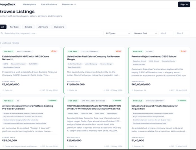196x150 pixels.
Task: Select the All filter tab
Action: 3,27
